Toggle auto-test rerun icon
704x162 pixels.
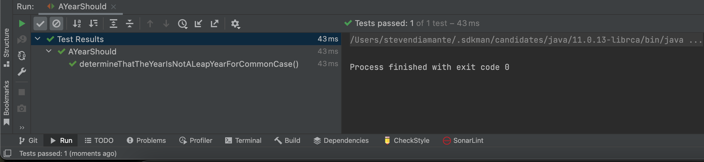pyautogui.click(x=22, y=56)
